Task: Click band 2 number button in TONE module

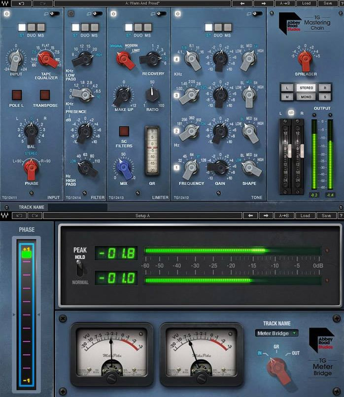Action: click(176, 131)
